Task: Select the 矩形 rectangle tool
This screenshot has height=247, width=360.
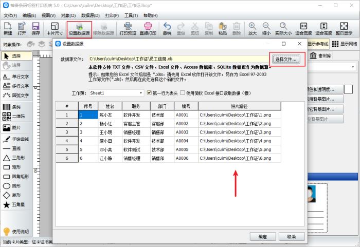Action: tap(16, 167)
